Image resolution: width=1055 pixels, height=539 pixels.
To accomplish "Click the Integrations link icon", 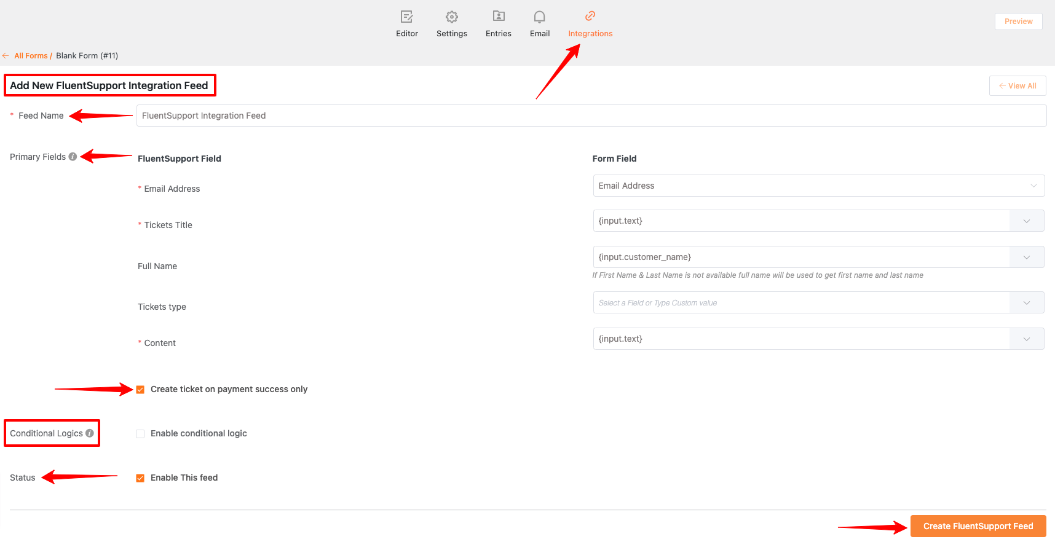I will pyautogui.click(x=590, y=16).
